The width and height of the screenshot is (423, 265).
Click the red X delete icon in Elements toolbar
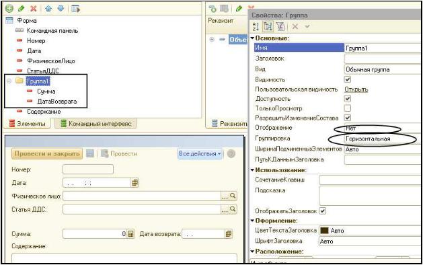tap(34, 9)
